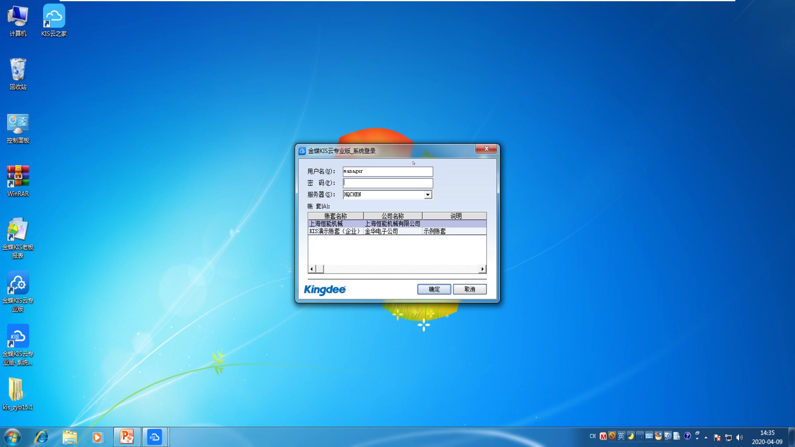Click 上海恒能机械有限公司 cell

pyautogui.click(x=393, y=223)
